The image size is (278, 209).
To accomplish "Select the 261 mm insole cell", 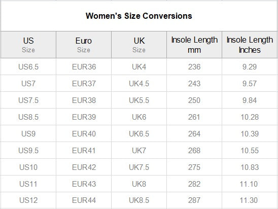I will [194, 117].
